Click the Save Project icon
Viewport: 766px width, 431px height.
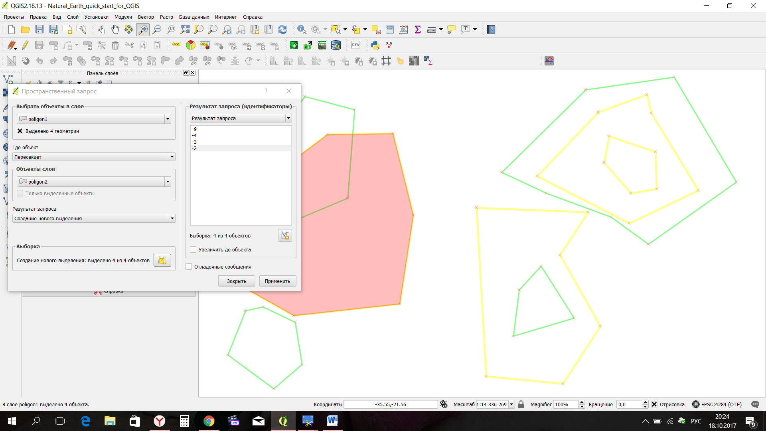[39, 29]
